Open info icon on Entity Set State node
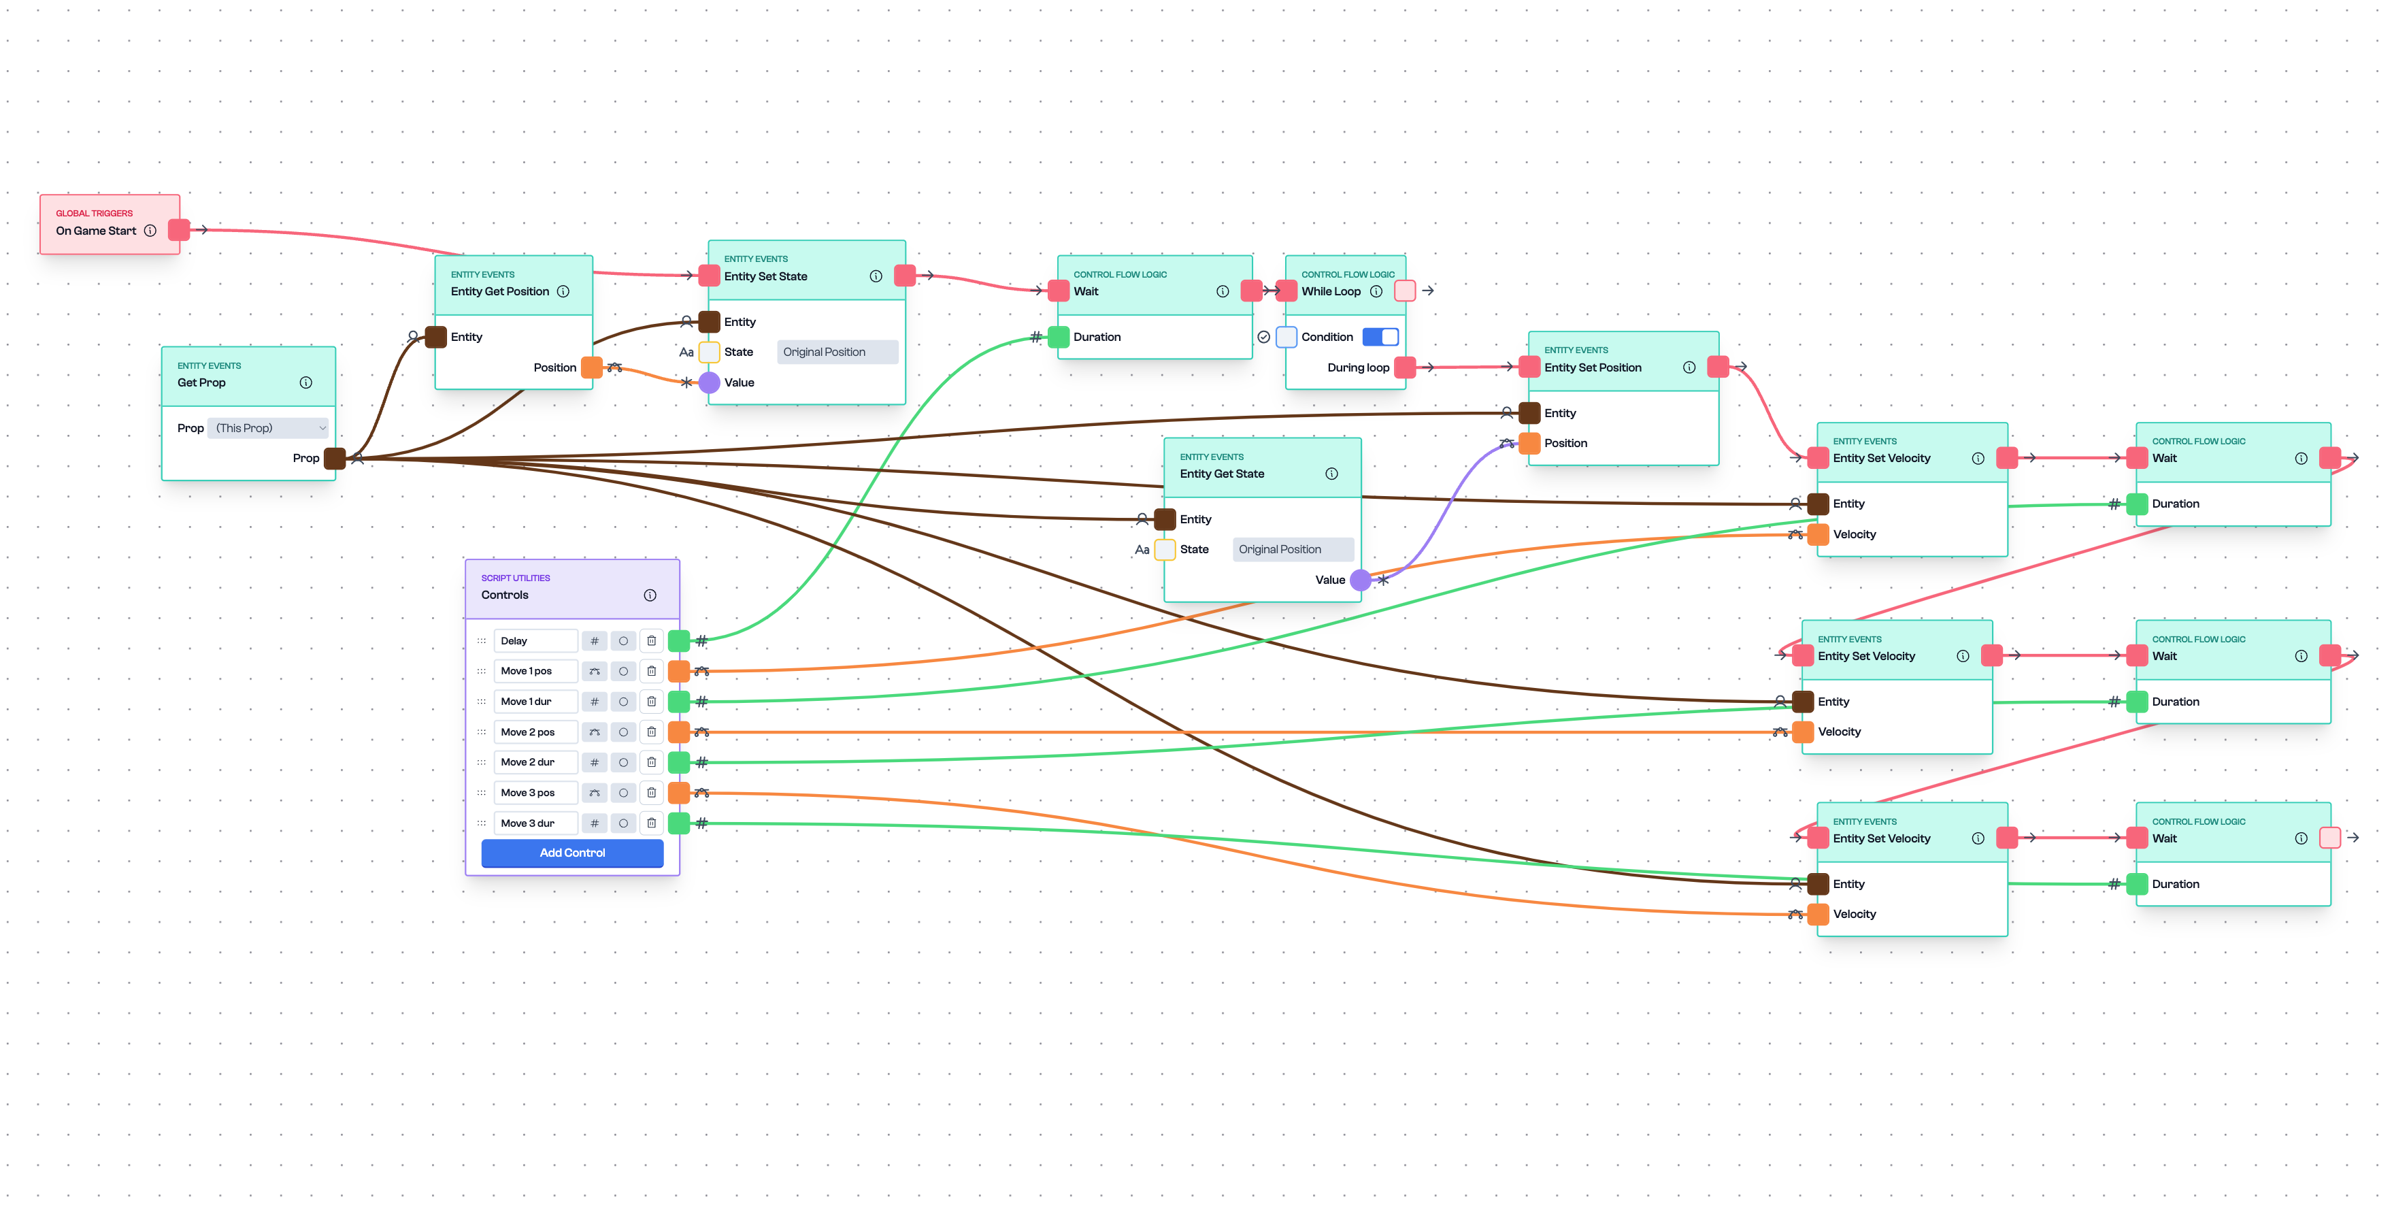This screenshot has width=2392, height=1214. click(x=876, y=277)
